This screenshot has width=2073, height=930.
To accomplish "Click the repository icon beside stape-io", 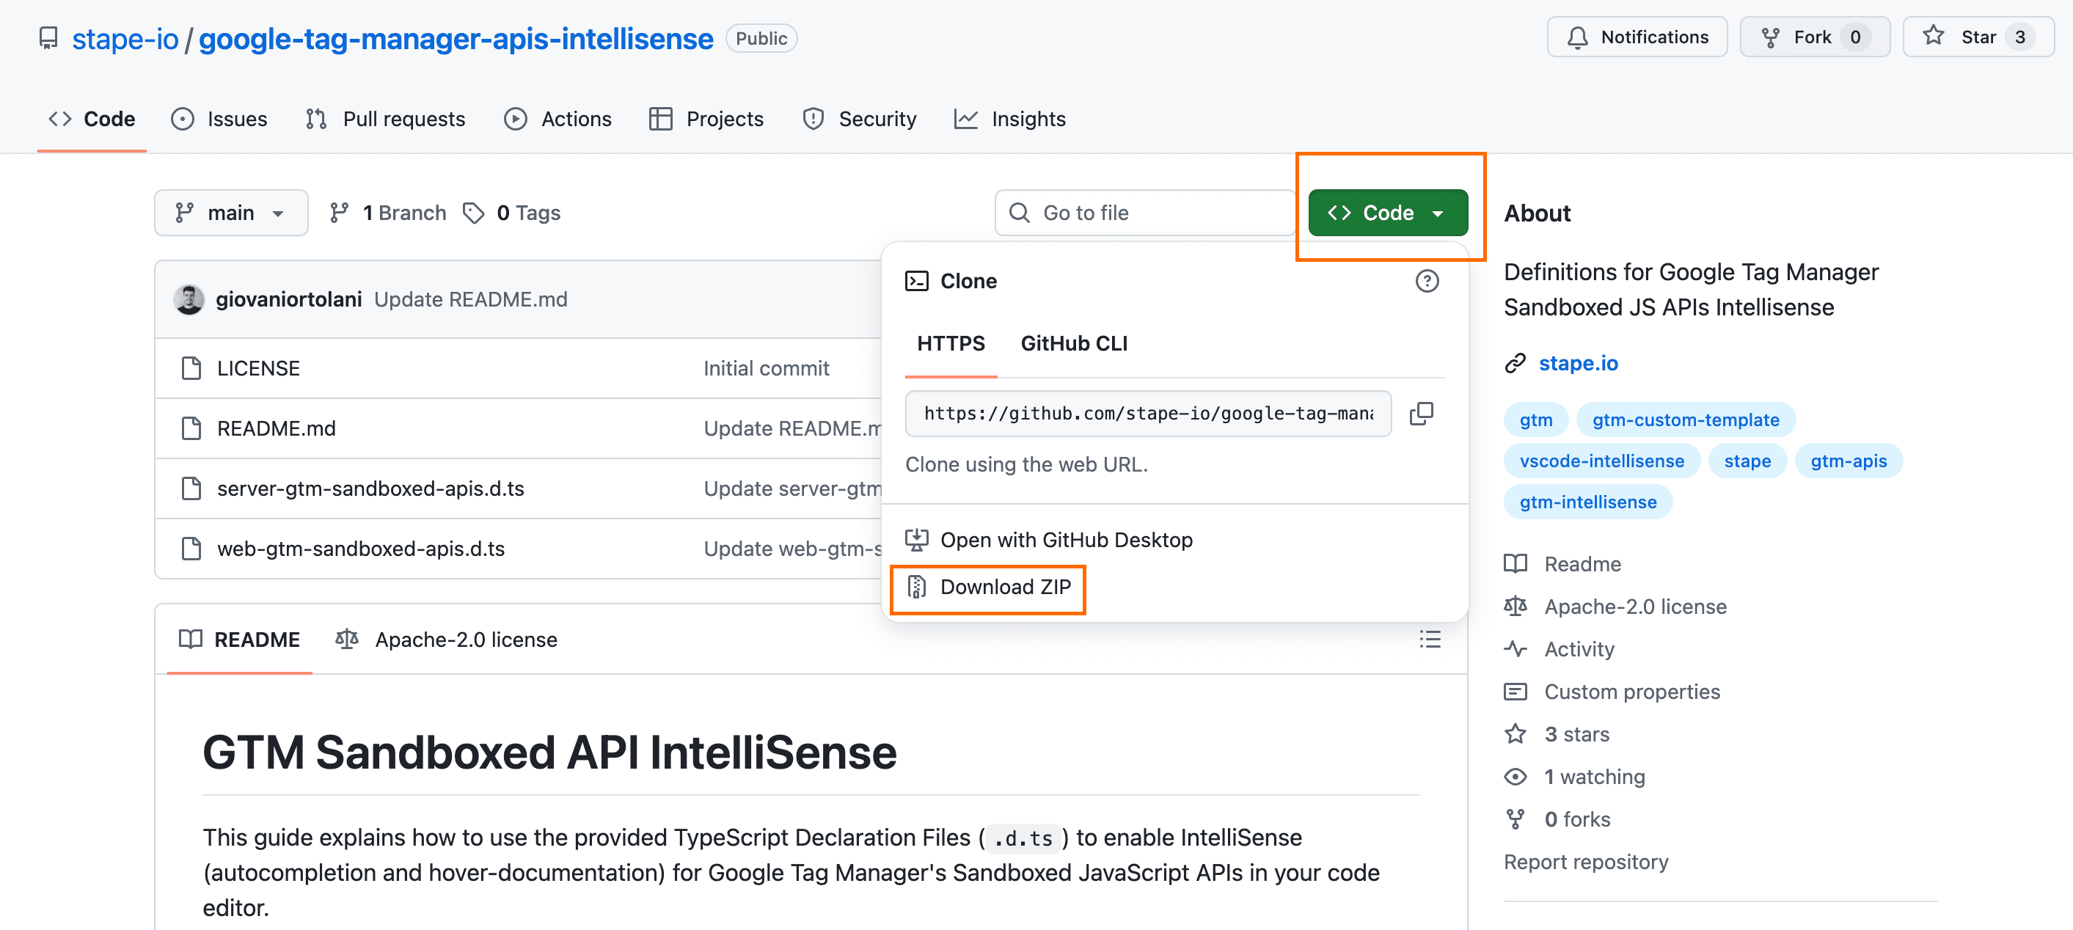I will point(48,38).
